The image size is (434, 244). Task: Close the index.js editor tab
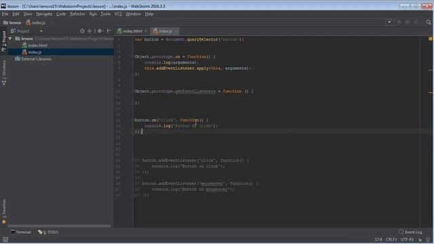click(176, 31)
